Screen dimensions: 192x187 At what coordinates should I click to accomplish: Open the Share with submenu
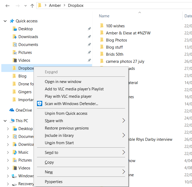point(81,121)
